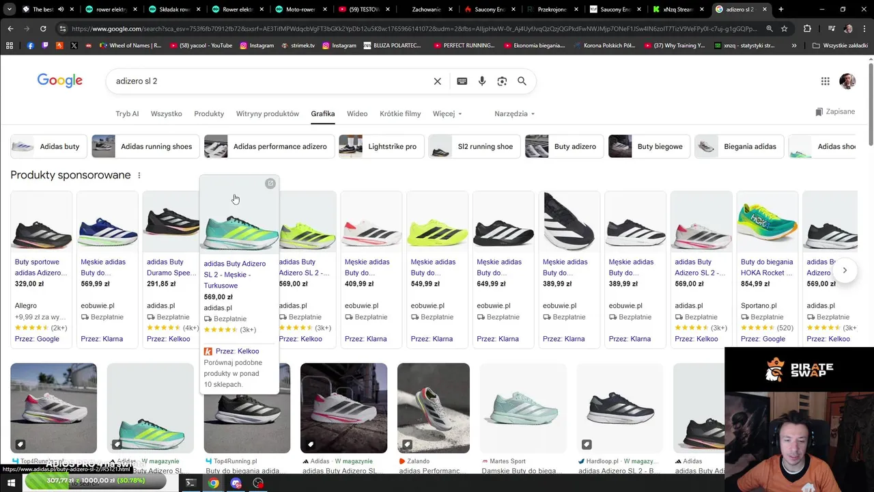Zoom indicator icon in address bar
This screenshot has width=874, height=492.
770,29
